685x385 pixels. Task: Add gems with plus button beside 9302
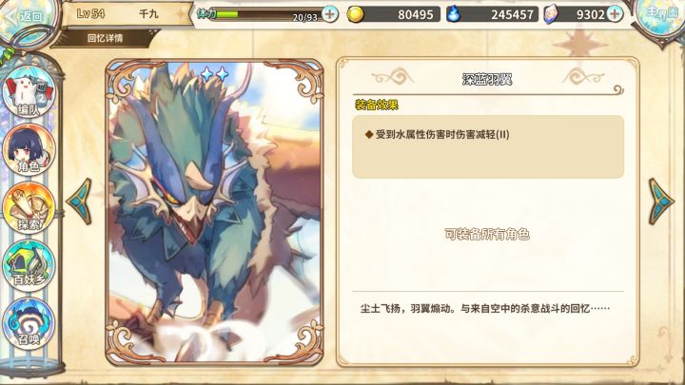pos(615,14)
